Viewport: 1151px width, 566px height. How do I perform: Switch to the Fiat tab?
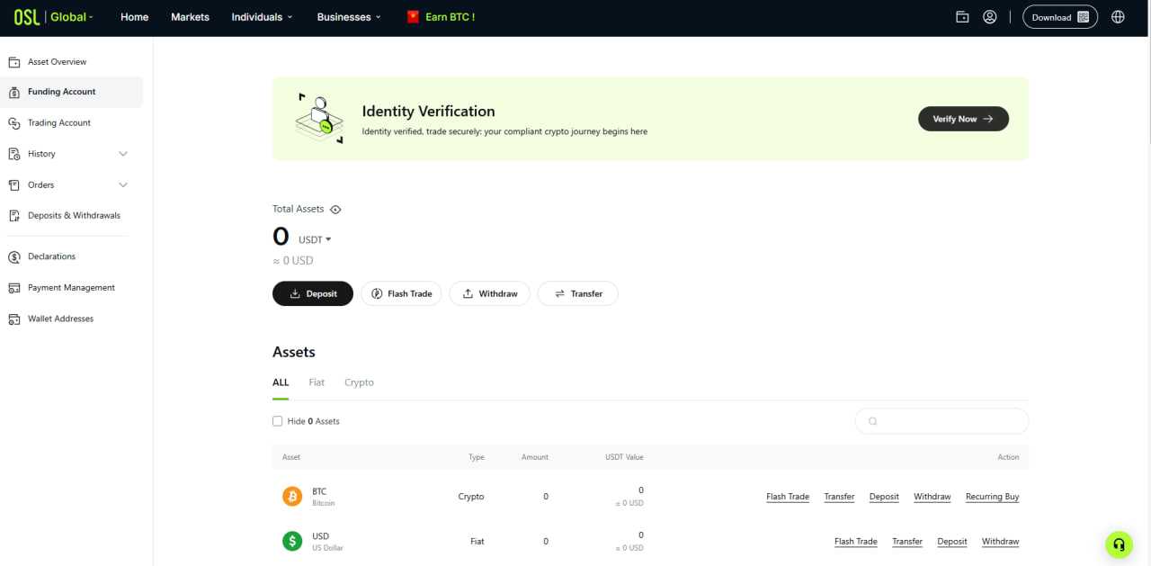(317, 382)
